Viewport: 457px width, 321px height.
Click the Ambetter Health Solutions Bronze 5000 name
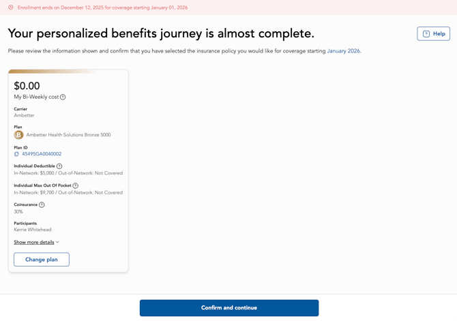pos(68,135)
